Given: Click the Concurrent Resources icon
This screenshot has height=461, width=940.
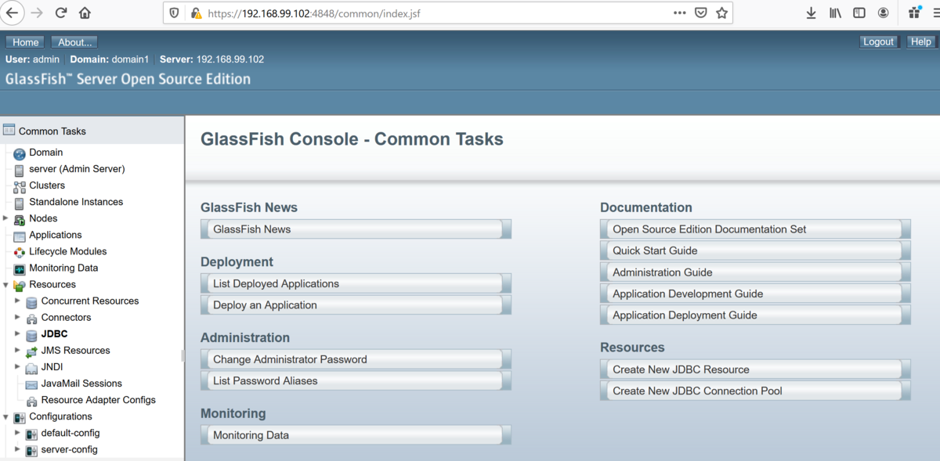Looking at the screenshot, I should click(x=31, y=301).
